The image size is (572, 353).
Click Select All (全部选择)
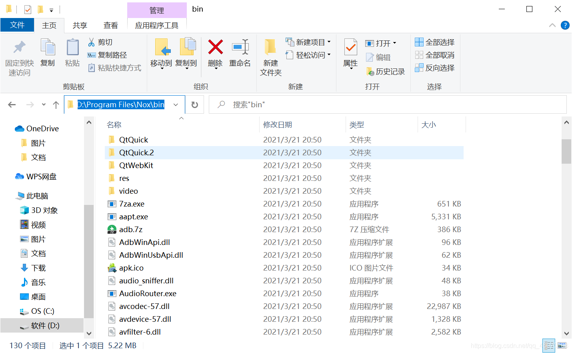pyautogui.click(x=434, y=42)
